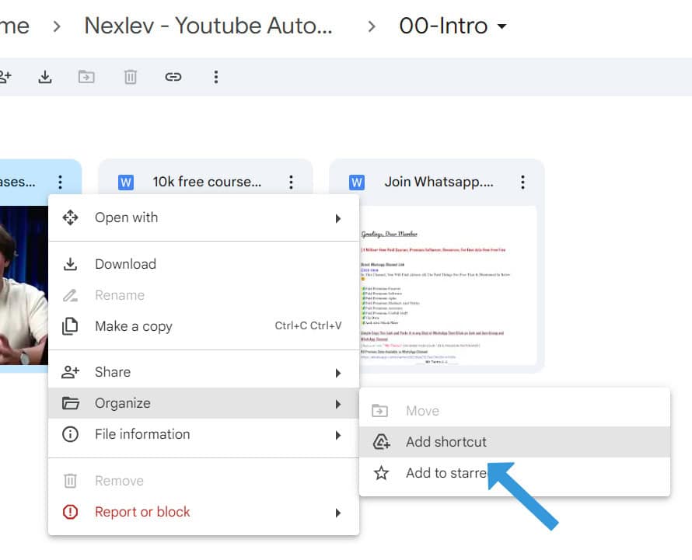Viewport: 692px width, 560px height.
Task: Open the Join Whatsapp.... file title
Action: click(x=439, y=182)
